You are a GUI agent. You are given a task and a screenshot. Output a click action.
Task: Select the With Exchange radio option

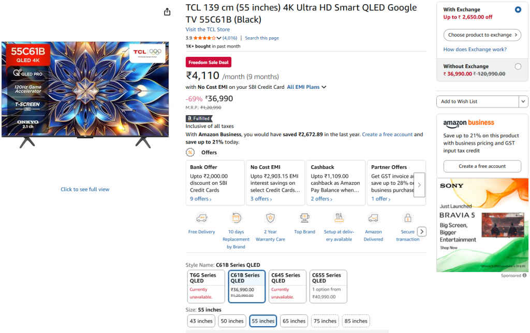click(x=518, y=10)
